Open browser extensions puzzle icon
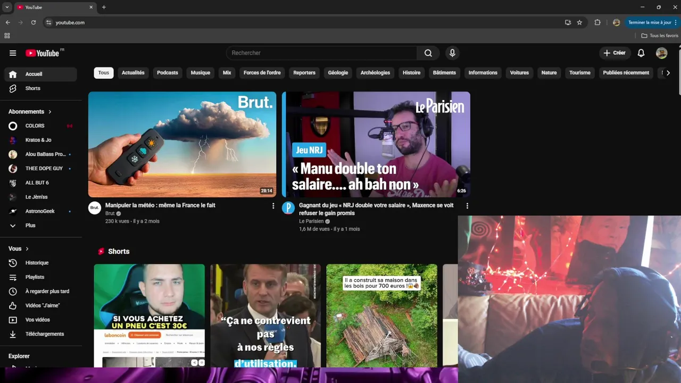 click(597, 22)
